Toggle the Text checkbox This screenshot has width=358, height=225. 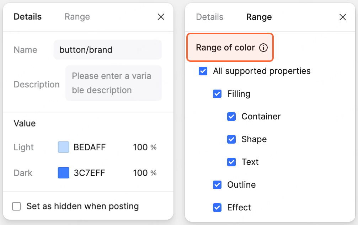[x=231, y=162]
